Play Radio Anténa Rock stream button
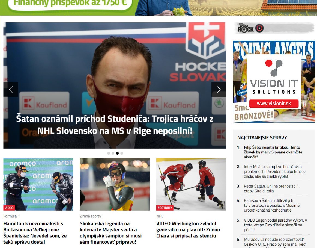317x248 pixels. pos(260,28)
